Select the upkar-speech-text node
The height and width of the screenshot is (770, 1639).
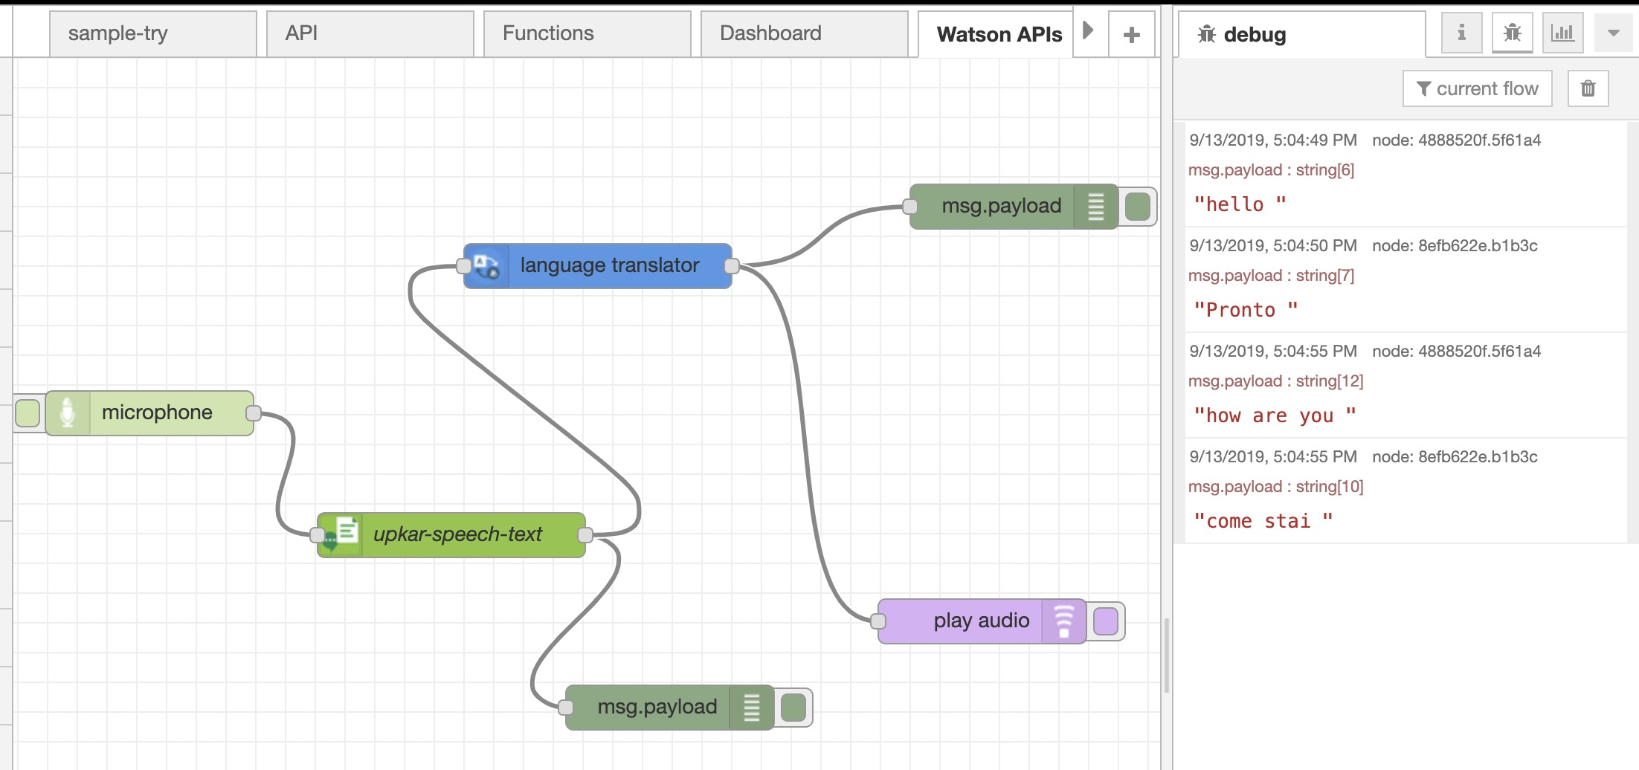[x=451, y=535]
